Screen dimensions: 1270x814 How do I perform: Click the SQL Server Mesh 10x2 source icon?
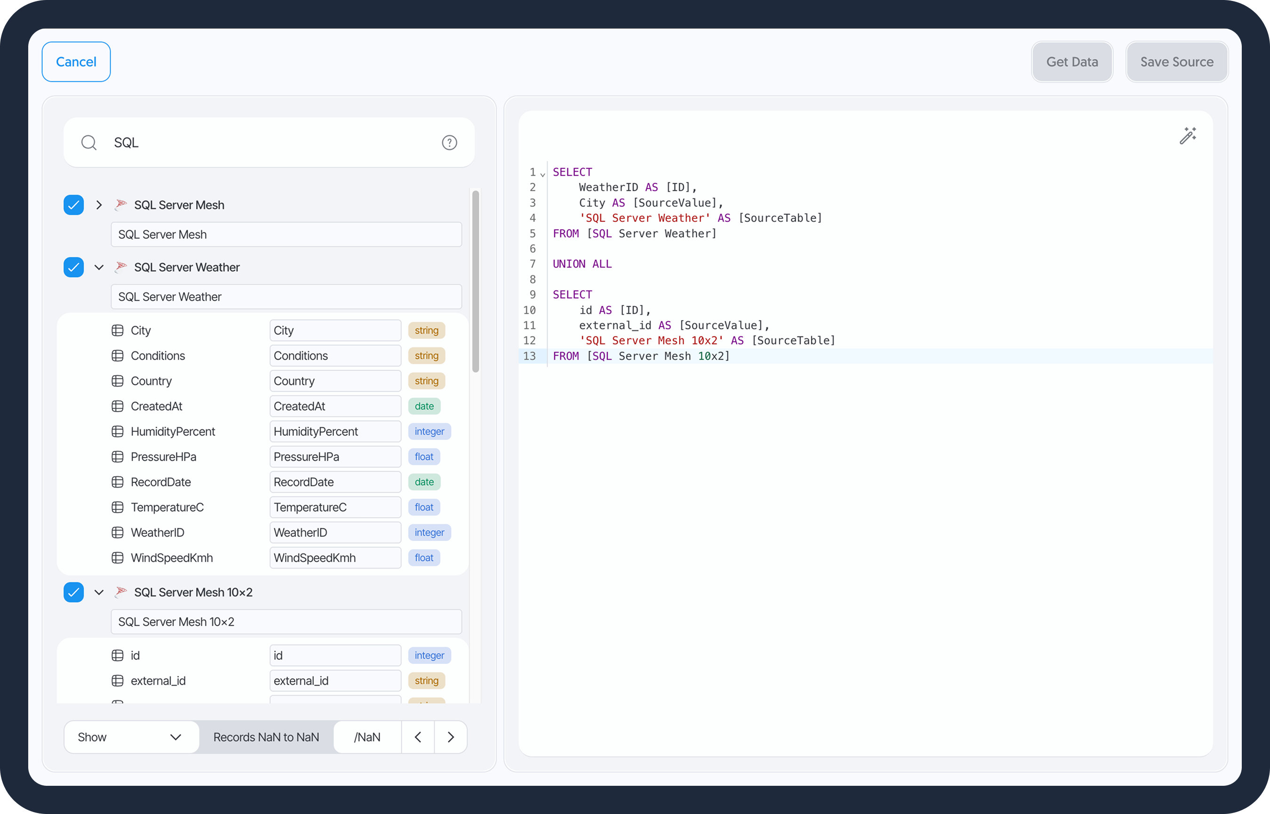coord(121,592)
